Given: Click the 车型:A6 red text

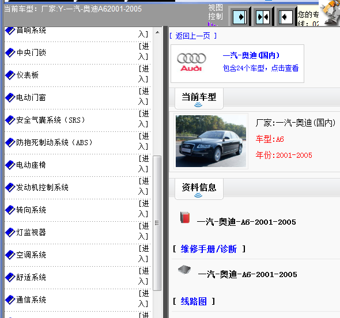Looking at the screenshot, I should click(270, 139).
